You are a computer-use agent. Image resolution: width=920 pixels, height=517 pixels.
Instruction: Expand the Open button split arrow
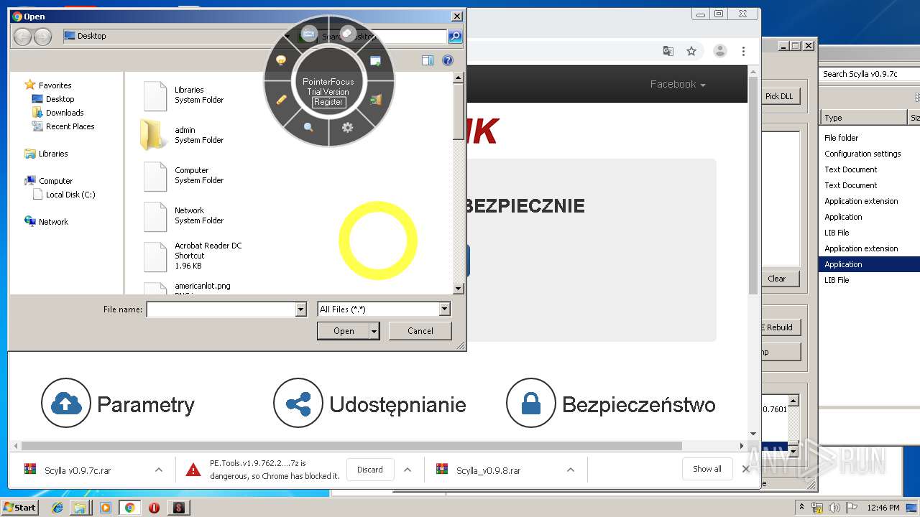click(374, 331)
